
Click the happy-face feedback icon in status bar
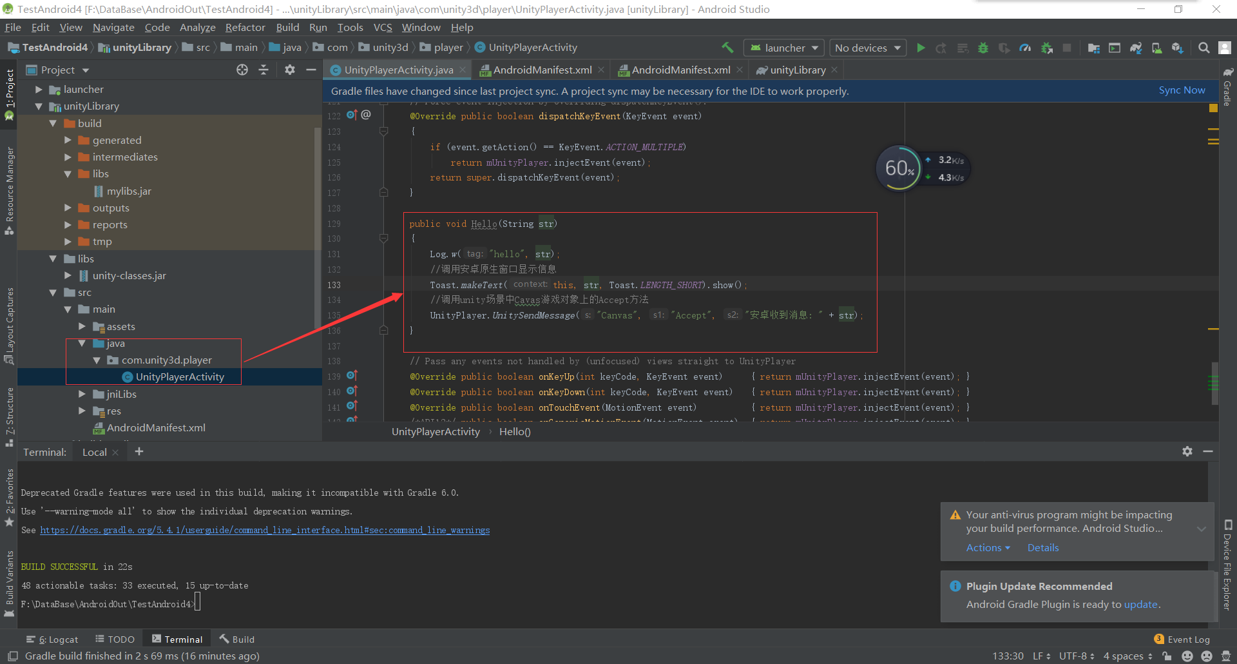[1187, 656]
